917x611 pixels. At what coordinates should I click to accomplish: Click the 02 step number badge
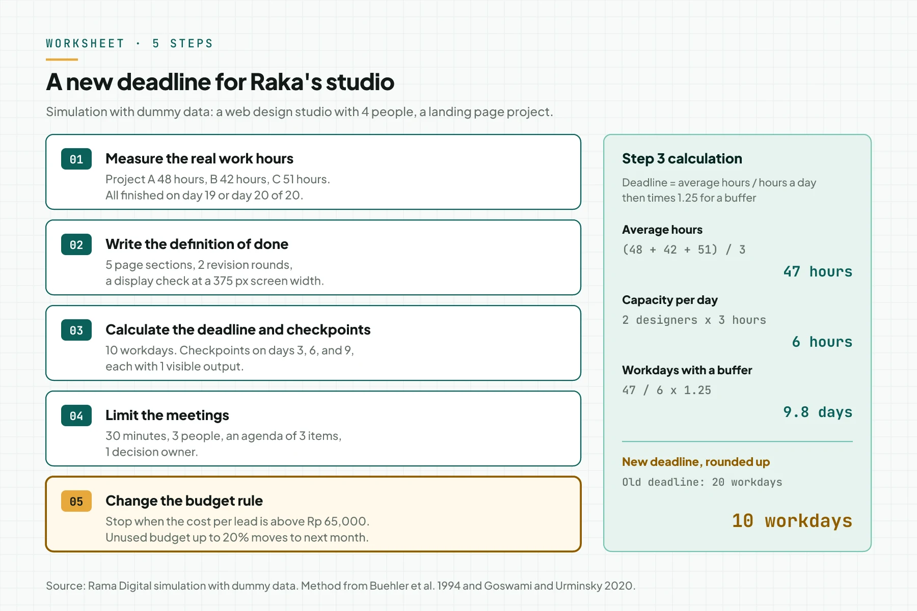click(x=76, y=244)
